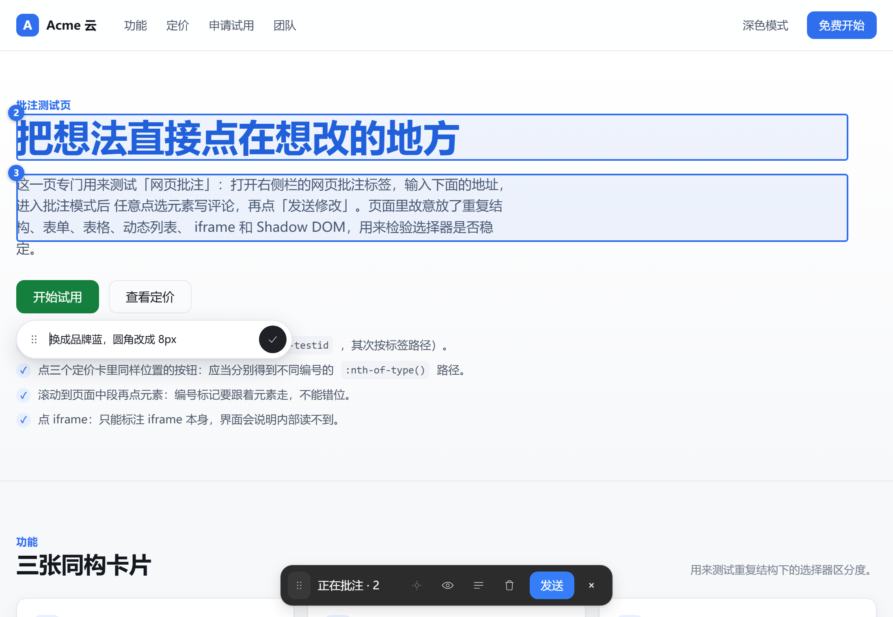Grab the comment popup drag handle

[x=34, y=339]
